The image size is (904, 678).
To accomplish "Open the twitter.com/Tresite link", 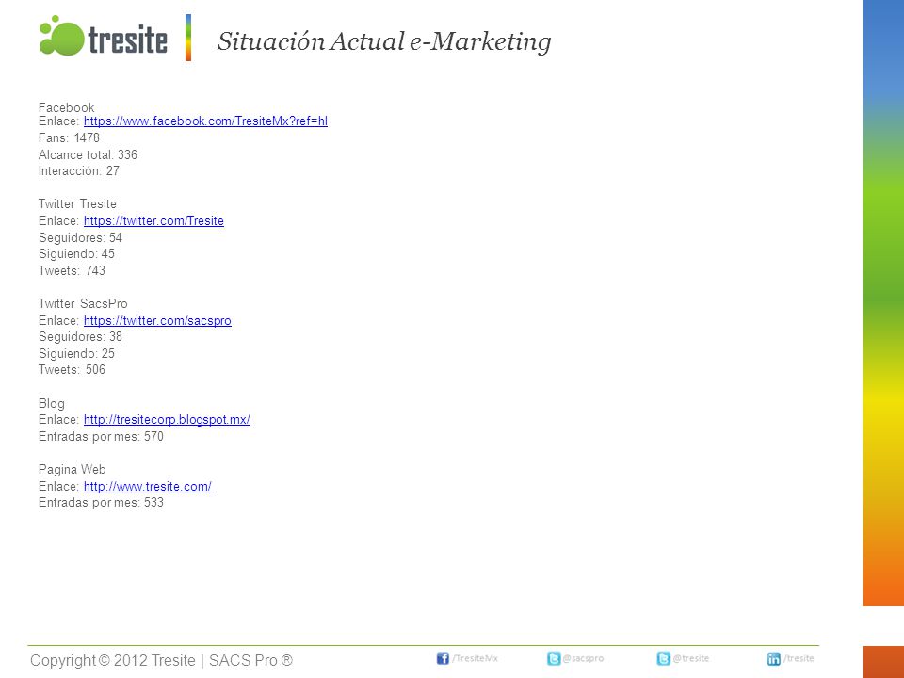I will point(153,220).
